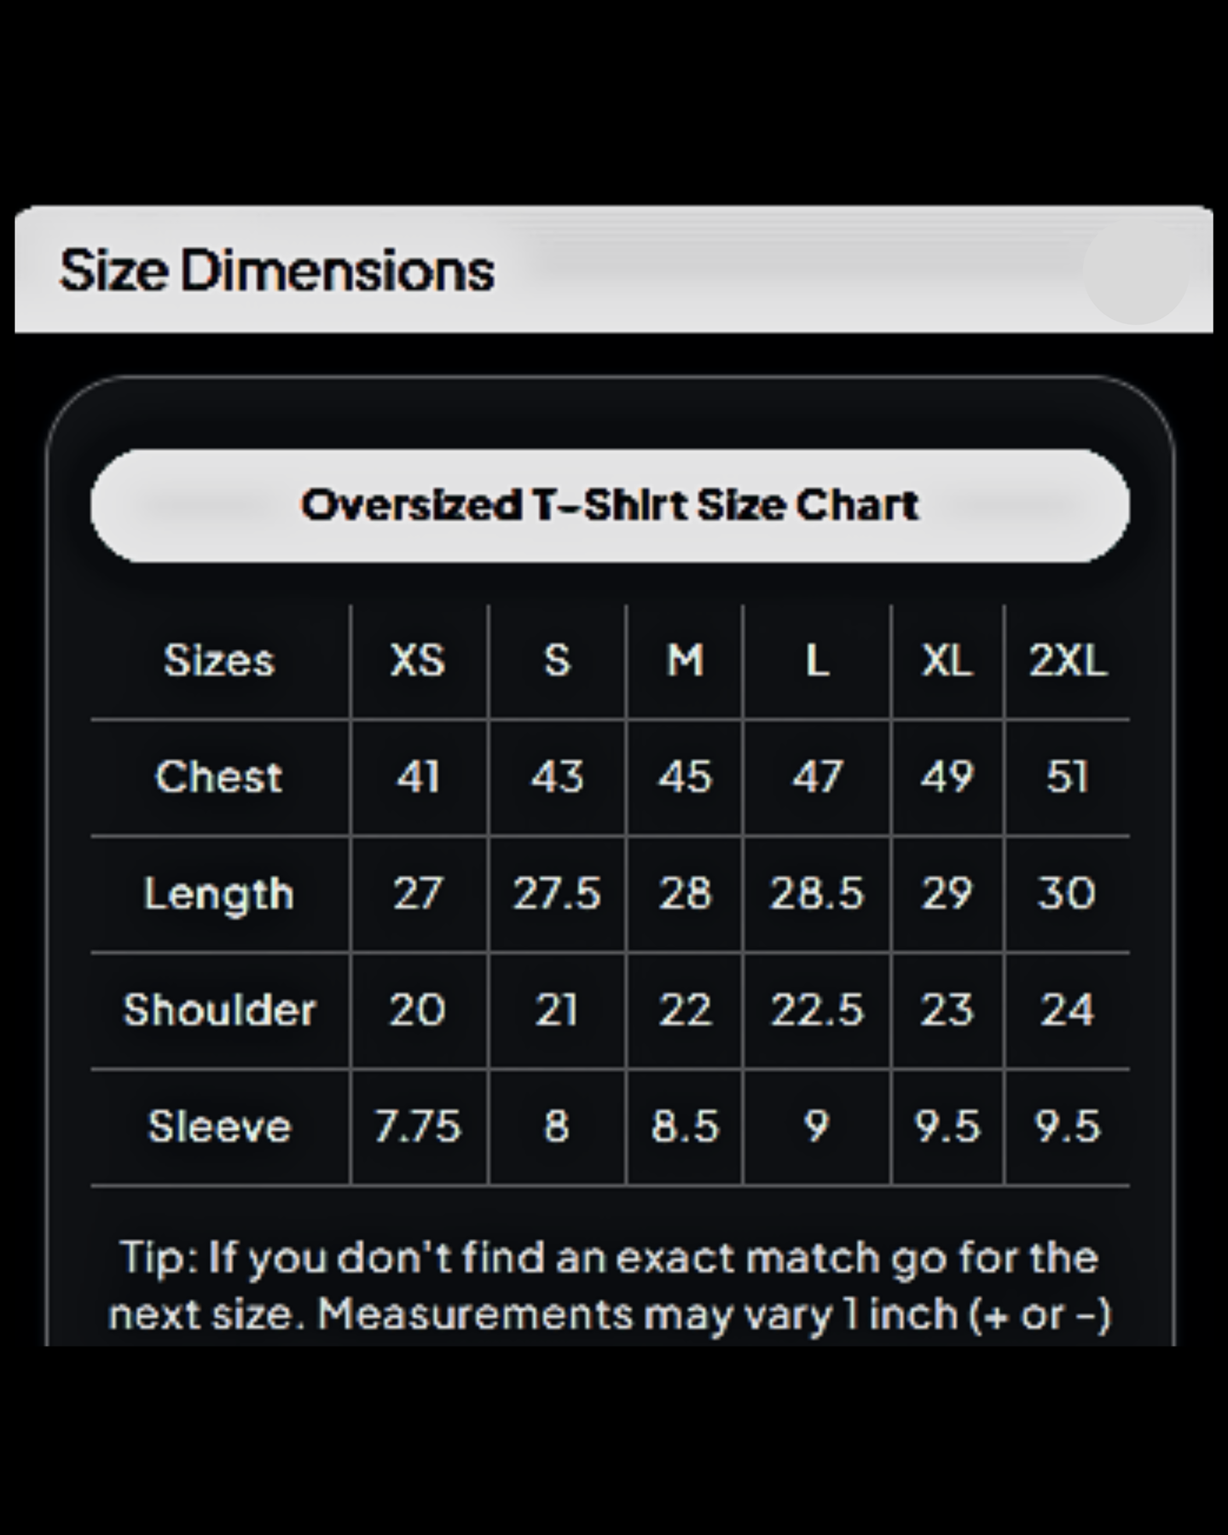Screen dimensions: 1228x1535
Task: Select the XL size column header
Action: point(947,660)
